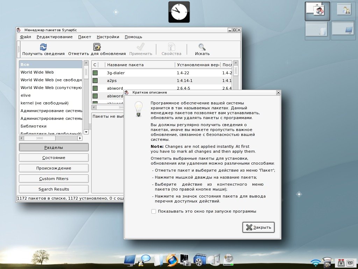Click the Wi-Fi signal icon in the tray
This screenshot has height=269, width=358.
pos(316,263)
